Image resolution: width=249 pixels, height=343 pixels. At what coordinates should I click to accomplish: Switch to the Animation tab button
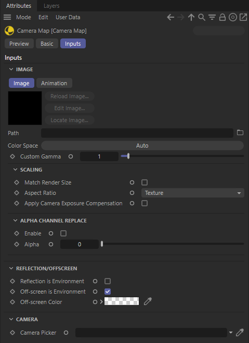click(x=54, y=83)
